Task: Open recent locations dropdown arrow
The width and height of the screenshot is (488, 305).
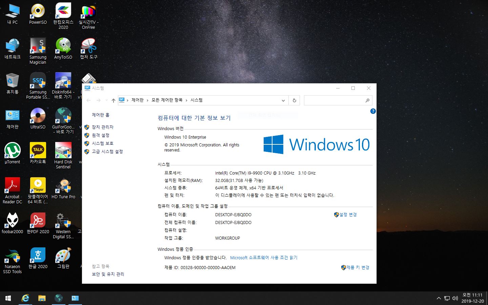Action: coord(106,100)
